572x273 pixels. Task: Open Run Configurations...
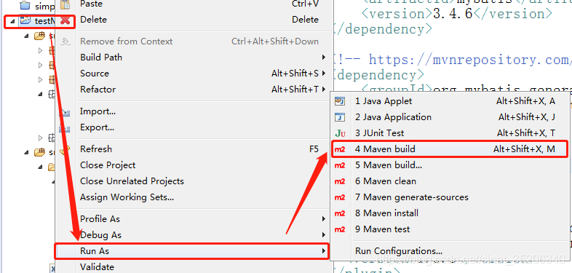coord(399,251)
